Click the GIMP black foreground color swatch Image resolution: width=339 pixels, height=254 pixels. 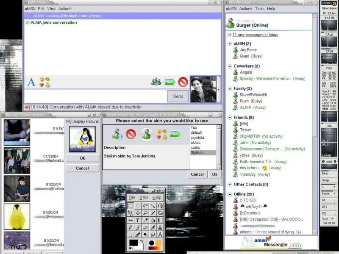pos(133,243)
